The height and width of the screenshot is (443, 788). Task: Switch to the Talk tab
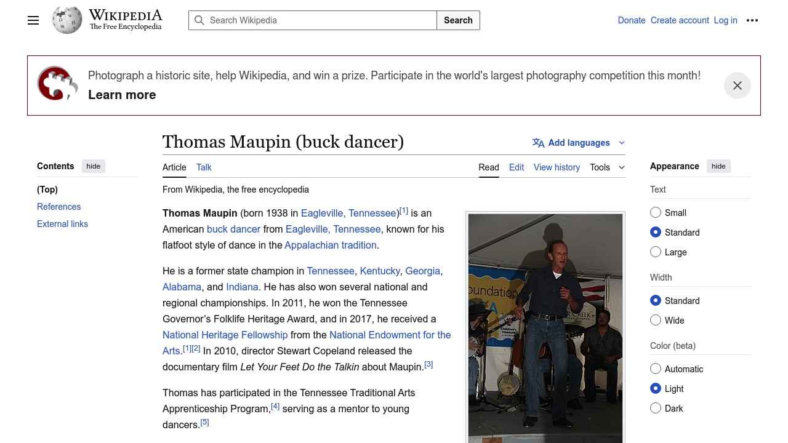[204, 167]
